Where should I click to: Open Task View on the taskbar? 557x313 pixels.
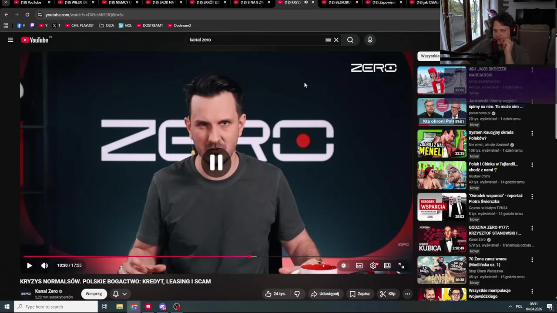(104, 307)
